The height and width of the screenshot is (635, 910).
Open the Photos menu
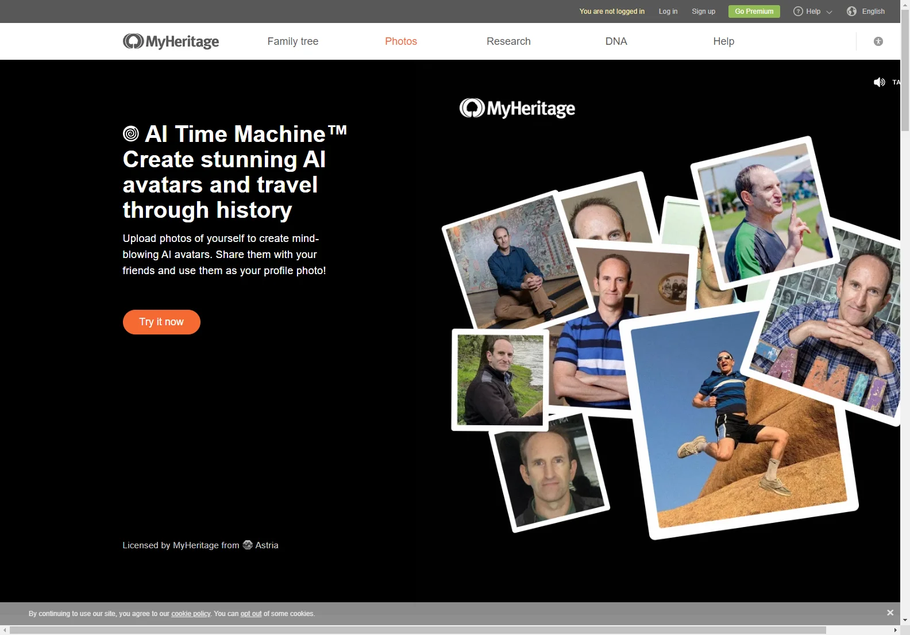click(401, 41)
